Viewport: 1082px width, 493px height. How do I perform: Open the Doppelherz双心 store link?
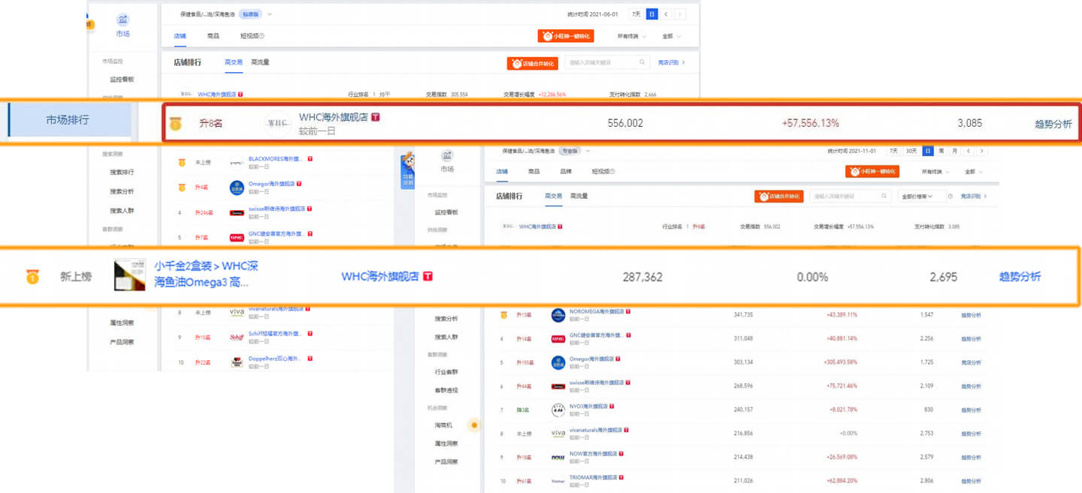(x=274, y=359)
